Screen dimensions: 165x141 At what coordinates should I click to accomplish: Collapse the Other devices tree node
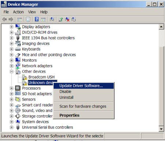click(11, 72)
